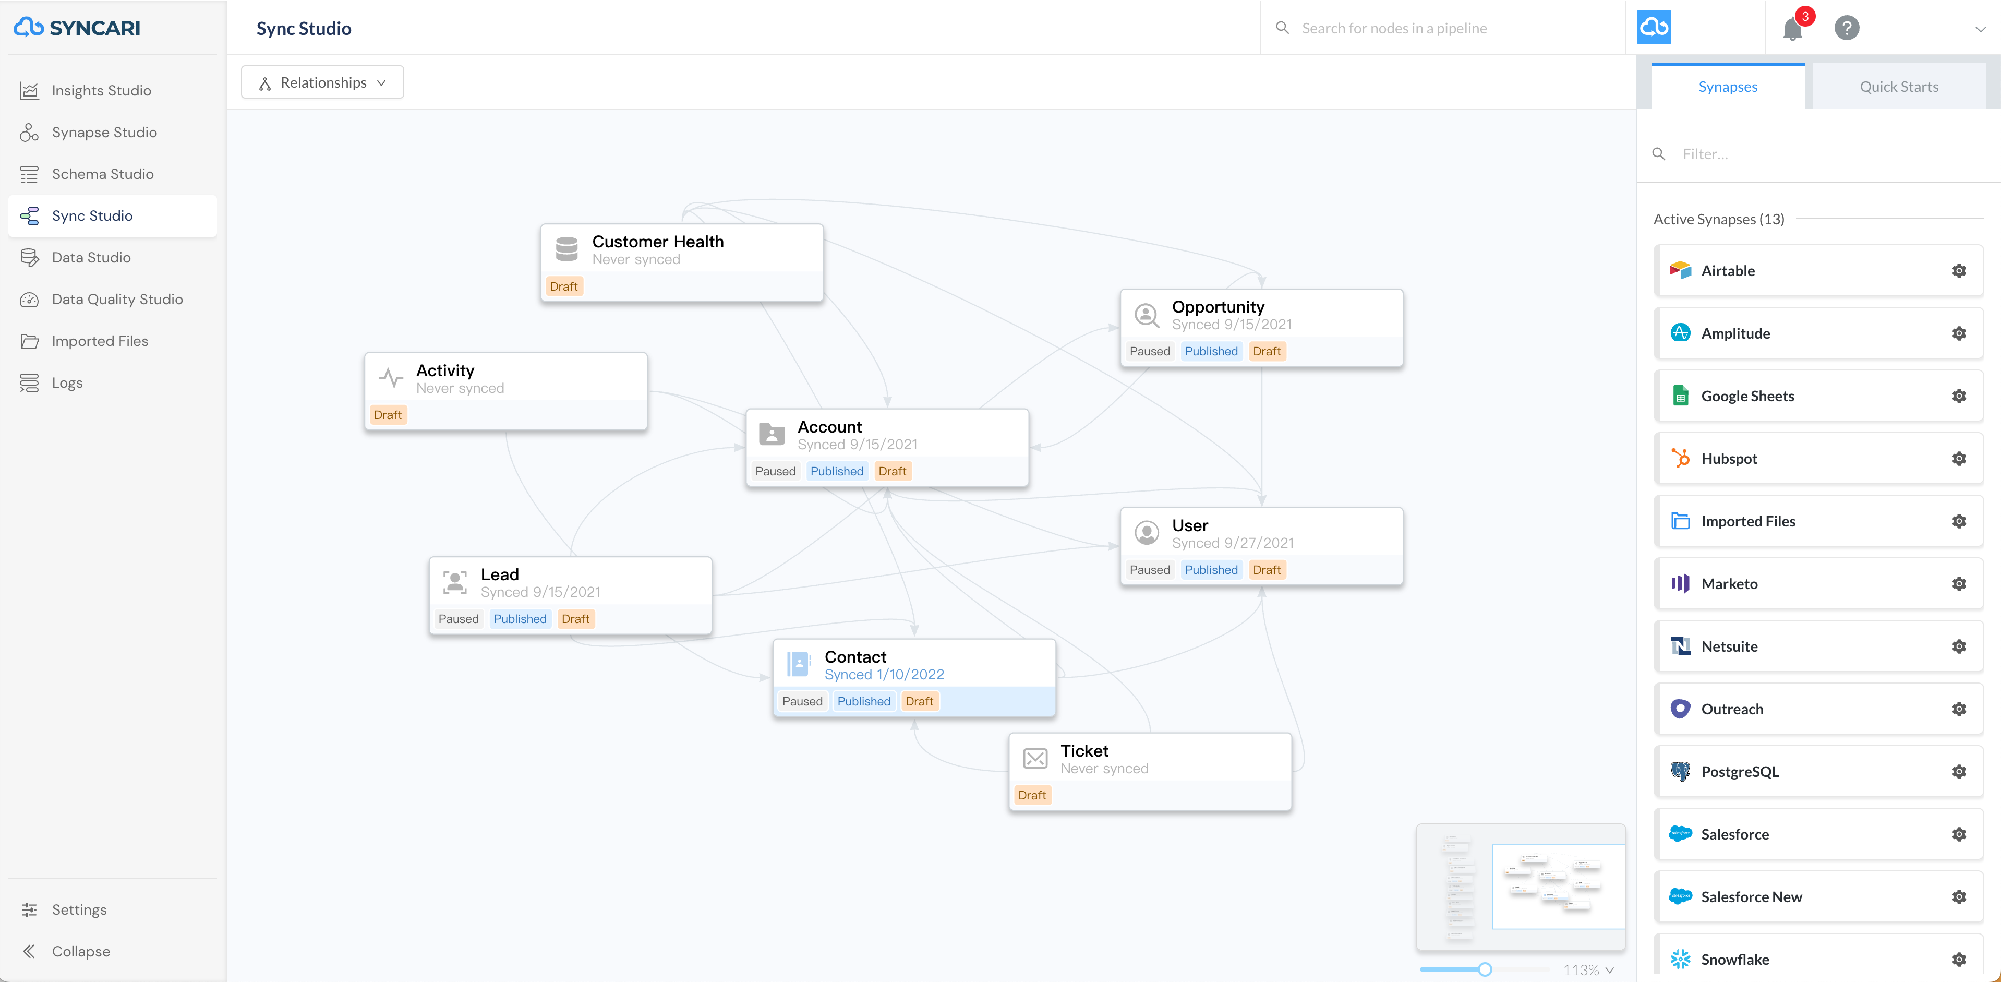The image size is (2001, 982).
Task: Open notifications bell
Action: click(x=1793, y=29)
